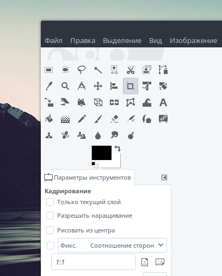The width and height of the screenshot is (222, 276).
Task: Check Рисовать из центра option
Action: point(50,230)
